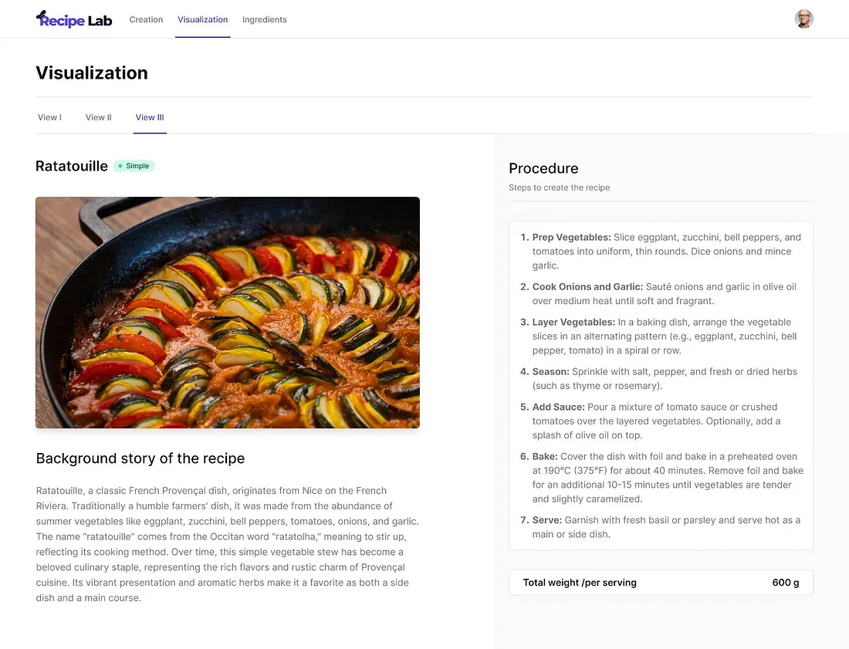Click the Simple difficulty badge

pyautogui.click(x=134, y=166)
